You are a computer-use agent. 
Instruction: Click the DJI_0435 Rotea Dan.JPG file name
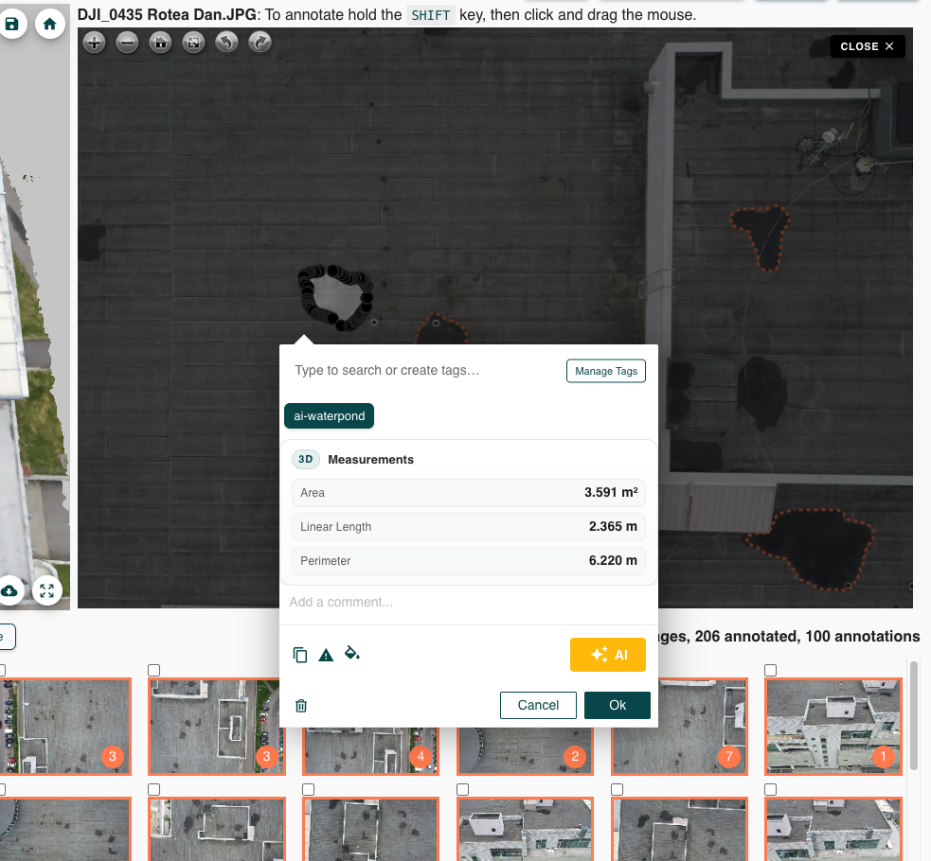pyautogui.click(x=167, y=15)
